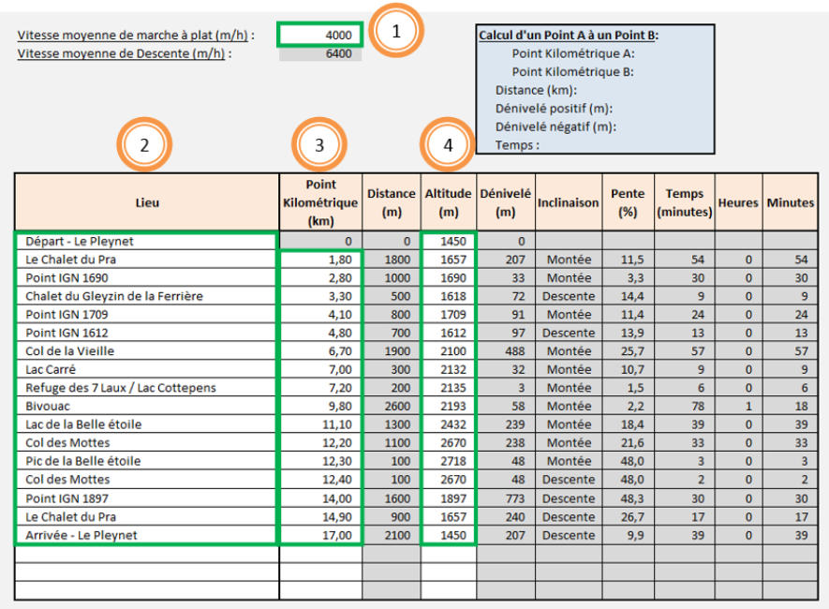Image resolution: width=829 pixels, height=609 pixels.
Task: Click the 'Départ - Le Pleynet' cell
Action: click(146, 241)
